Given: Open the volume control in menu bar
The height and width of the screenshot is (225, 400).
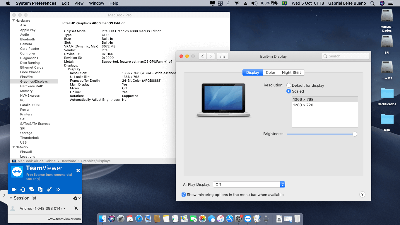Looking at the screenshot, I should click(x=254, y=3).
